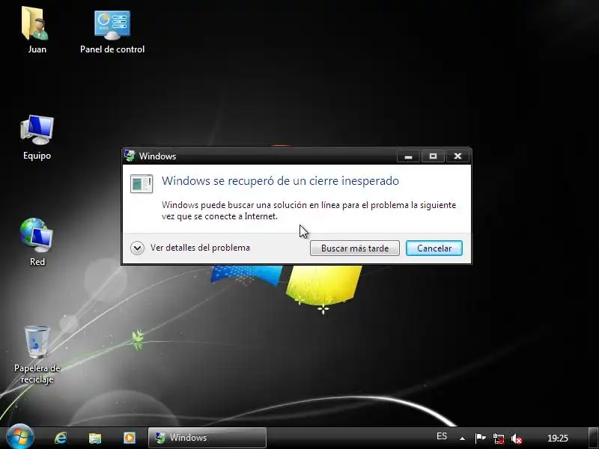The height and width of the screenshot is (449, 599).
Task: Minimize the Windows dialog
Action: (x=408, y=156)
